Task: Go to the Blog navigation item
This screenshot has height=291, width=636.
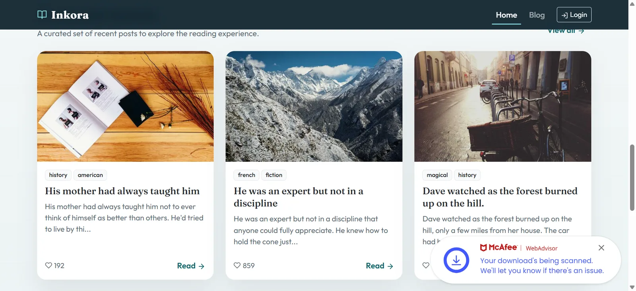Action: 537,15
